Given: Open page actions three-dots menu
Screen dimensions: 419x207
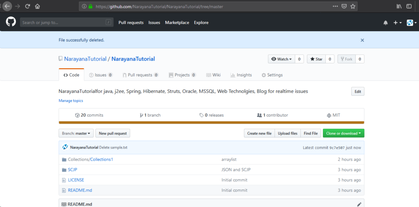Looking at the screenshot, I should click(336, 7).
